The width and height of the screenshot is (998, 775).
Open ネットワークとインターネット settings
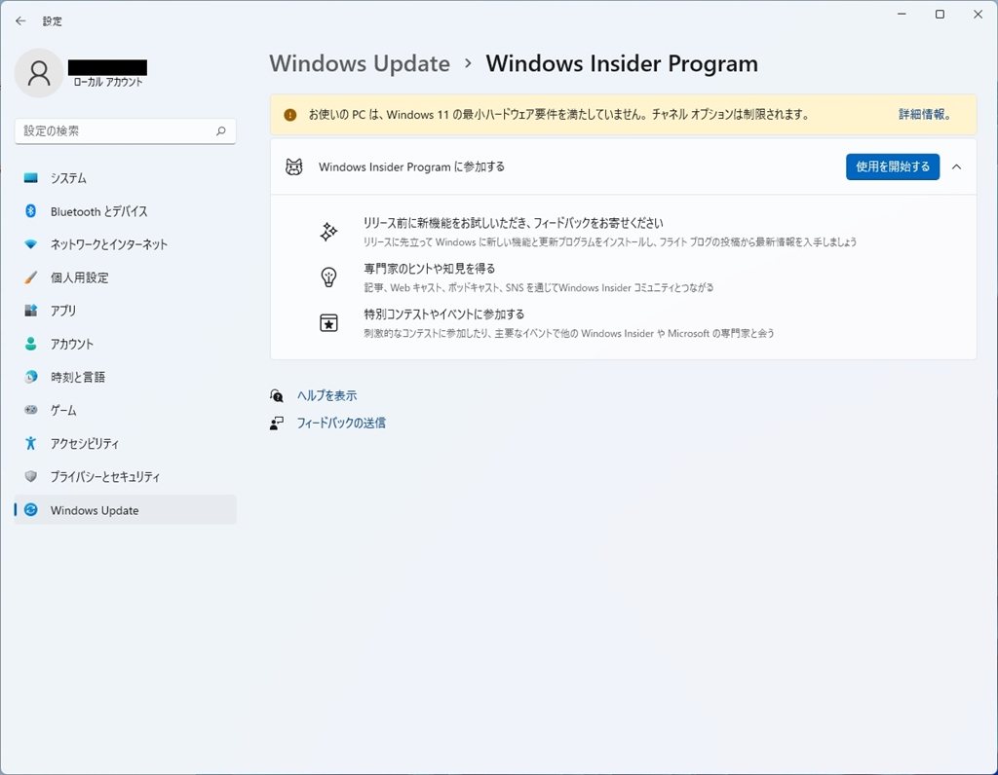(126, 244)
